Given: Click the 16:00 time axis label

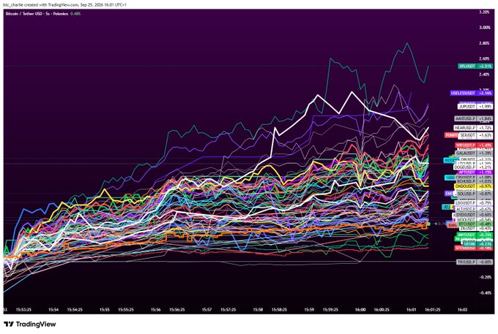Looking at the screenshot, I should pyautogui.click(x=360, y=310).
